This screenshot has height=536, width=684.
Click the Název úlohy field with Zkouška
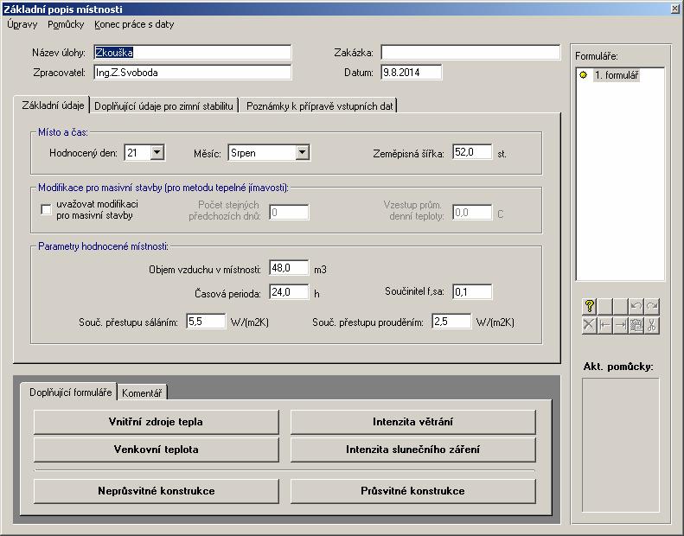click(192, 53)
